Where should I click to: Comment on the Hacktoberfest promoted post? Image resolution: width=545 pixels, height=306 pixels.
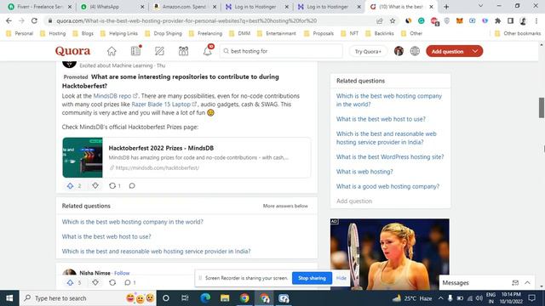pos(132,186)
